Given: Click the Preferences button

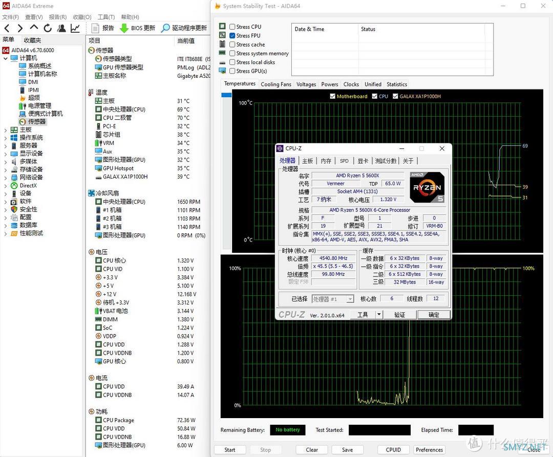Looking at the screenshot, I should pyautogui.click(x=429, y=450).
